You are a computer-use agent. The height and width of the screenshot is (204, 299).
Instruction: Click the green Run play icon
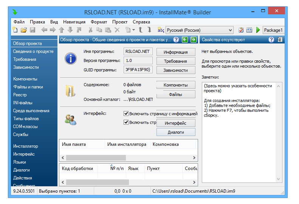258,30
